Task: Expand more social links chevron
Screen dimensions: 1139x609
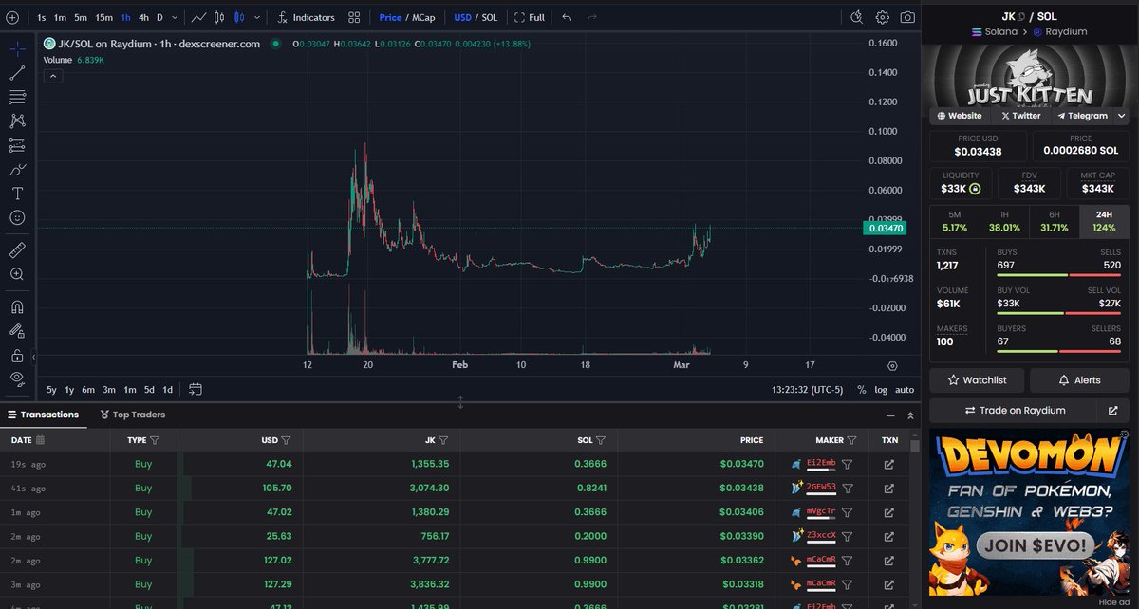Action: pos(1121,116)
